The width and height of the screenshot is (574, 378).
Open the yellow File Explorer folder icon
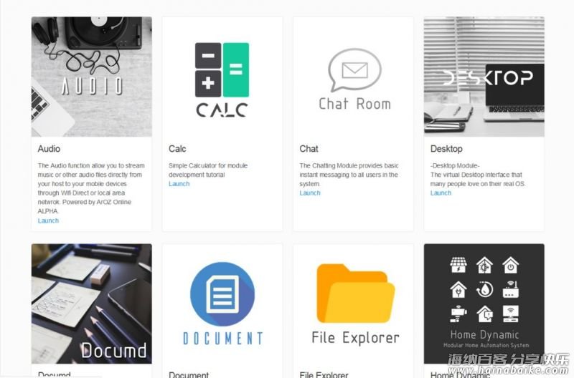pos(355,294)
